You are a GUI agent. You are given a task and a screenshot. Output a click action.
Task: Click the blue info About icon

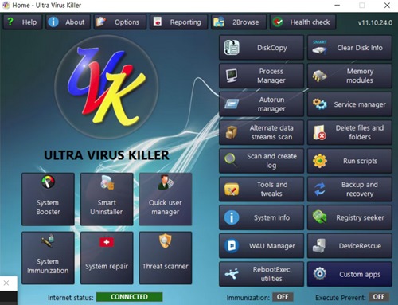(x=53, y=22)
